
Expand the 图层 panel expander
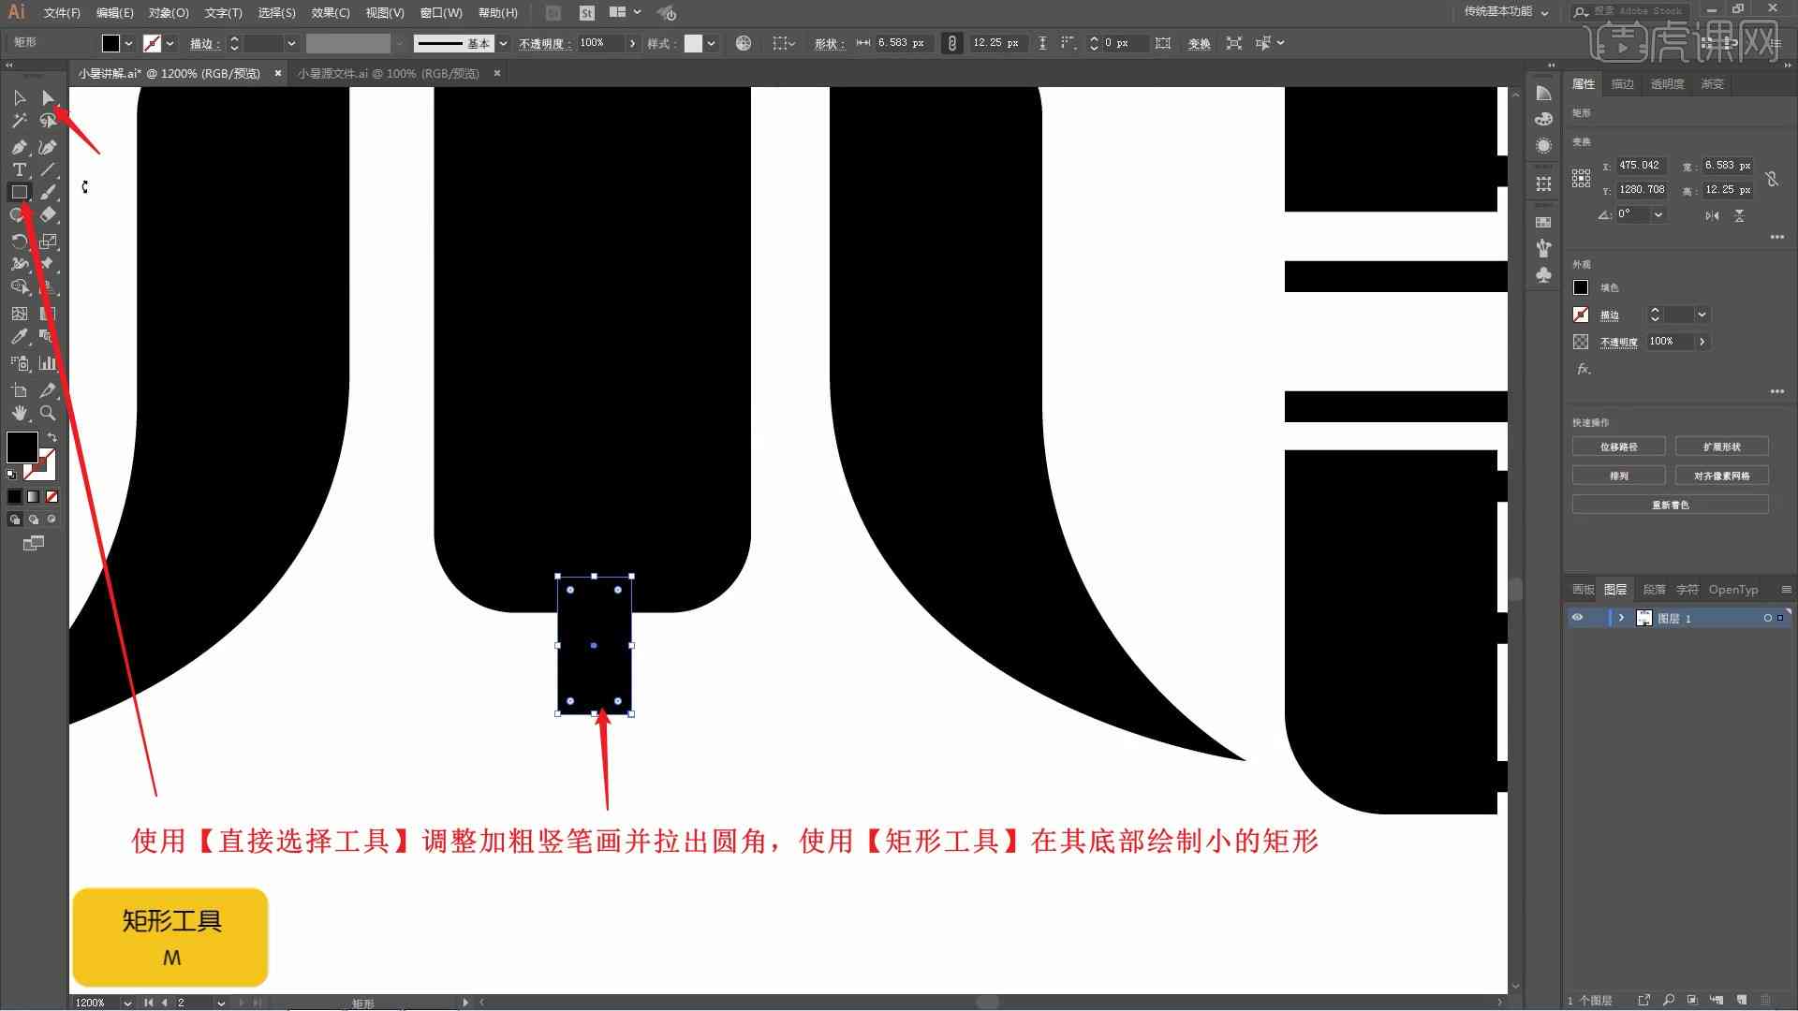(1621, 617)
